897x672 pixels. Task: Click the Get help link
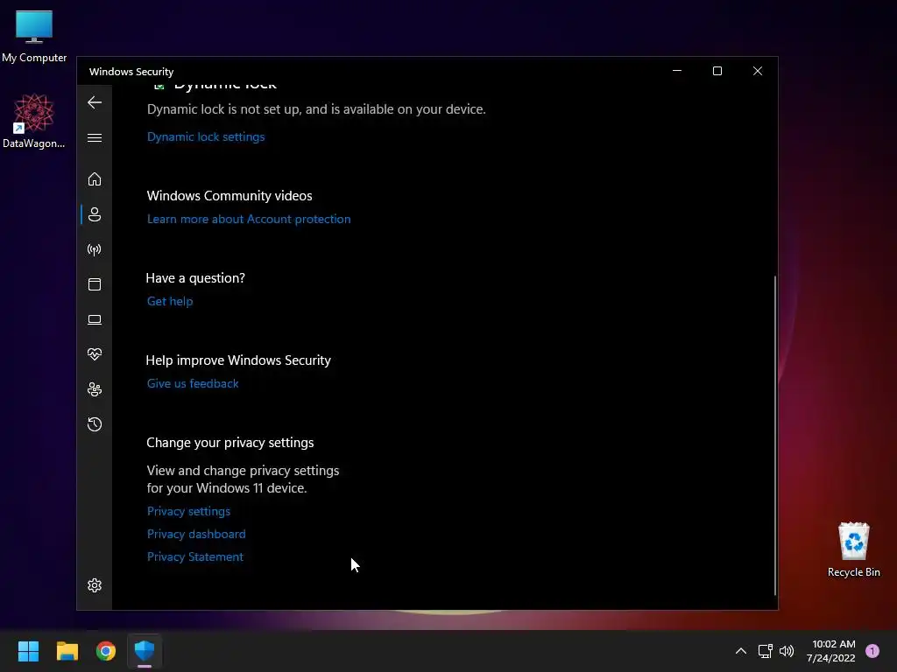tap(170, 301)
